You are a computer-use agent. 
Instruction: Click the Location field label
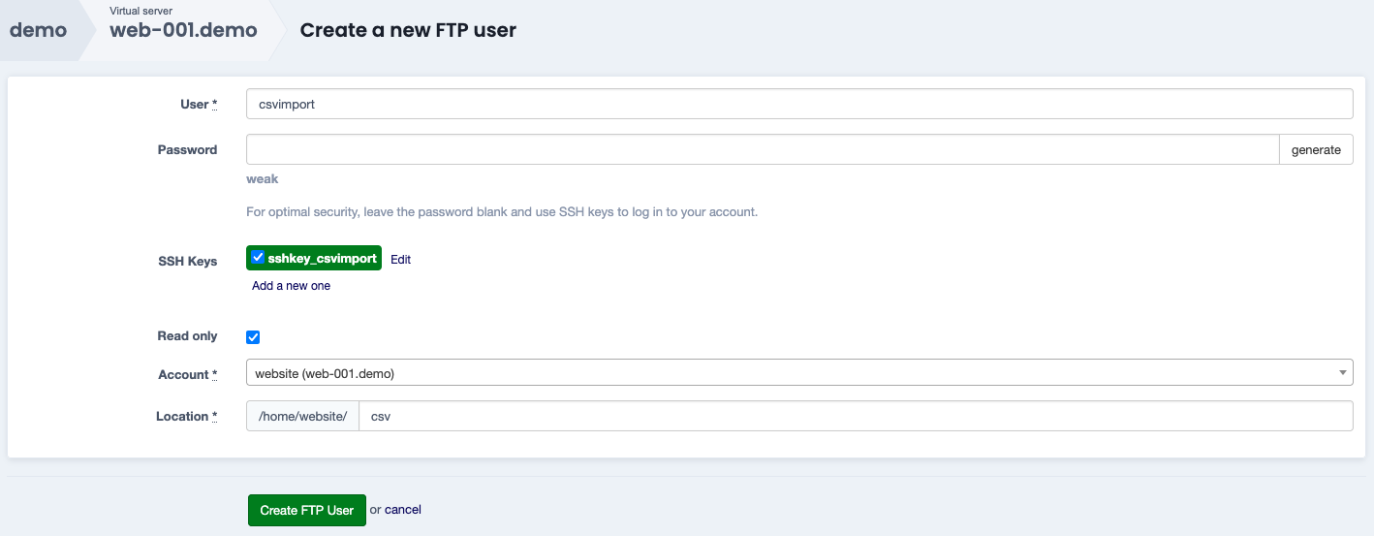point(183,417)
